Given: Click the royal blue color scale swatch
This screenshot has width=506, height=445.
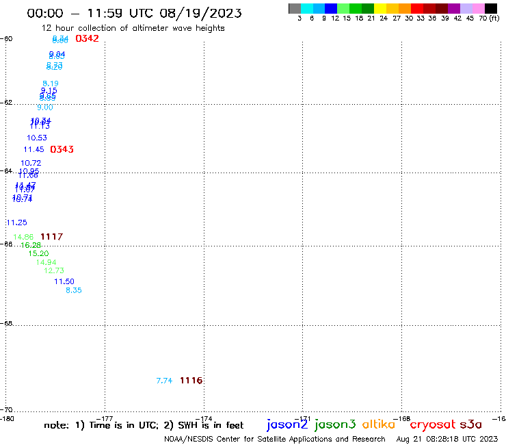Looking at the screenshot, I should [x=331, y=8].
